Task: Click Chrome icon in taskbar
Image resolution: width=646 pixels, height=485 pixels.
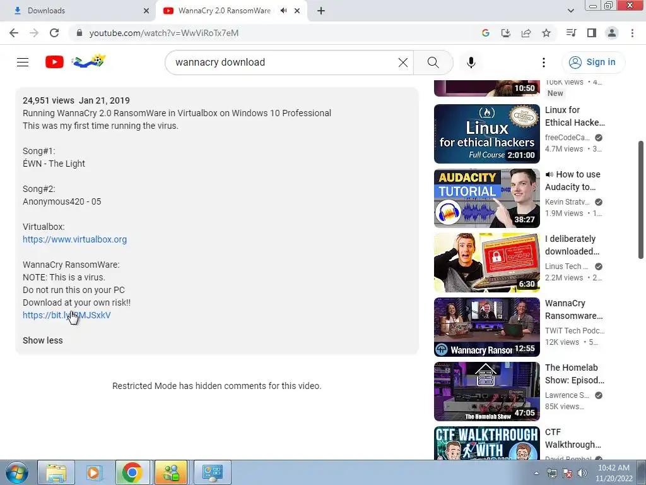Action: [132, 472]
